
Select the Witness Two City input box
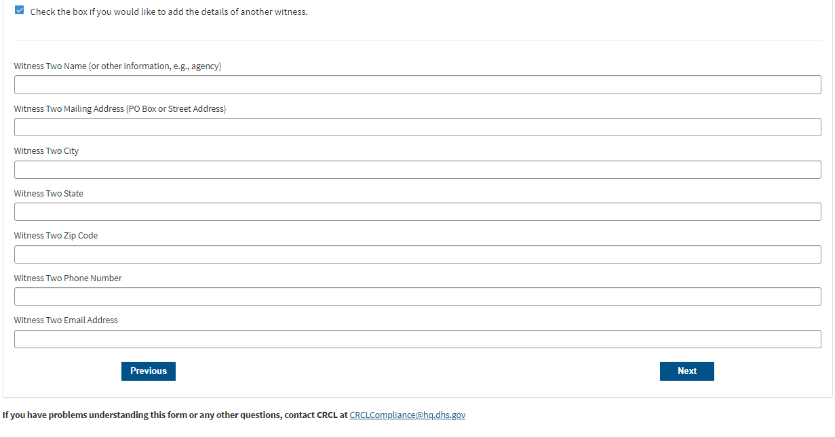tap(417, 169)
